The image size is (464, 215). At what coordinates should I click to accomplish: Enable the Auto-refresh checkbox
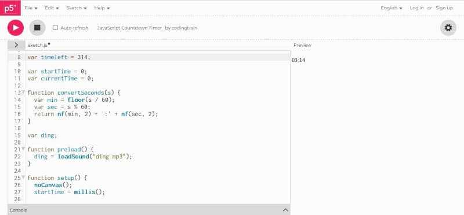click(x=55, y=28)
